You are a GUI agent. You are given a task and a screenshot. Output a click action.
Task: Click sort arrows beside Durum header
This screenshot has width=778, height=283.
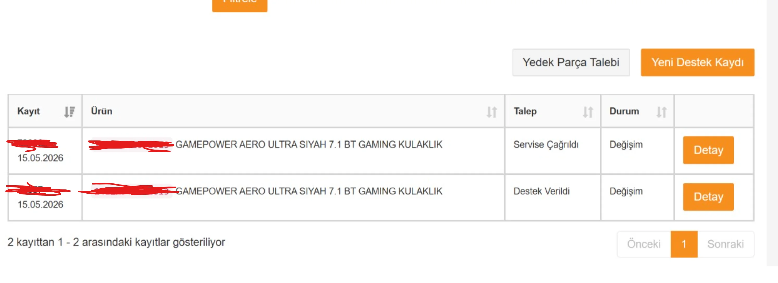(x=662, y=112)
